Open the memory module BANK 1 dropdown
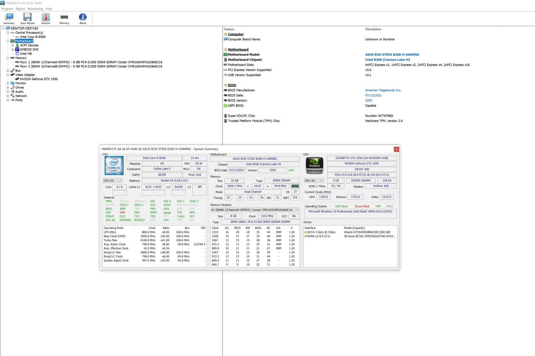 tap(255, 210)
